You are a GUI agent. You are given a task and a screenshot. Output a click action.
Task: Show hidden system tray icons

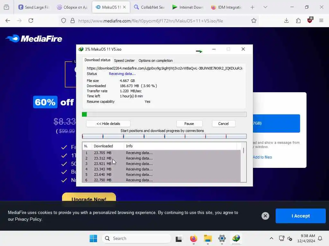[271, 238]
